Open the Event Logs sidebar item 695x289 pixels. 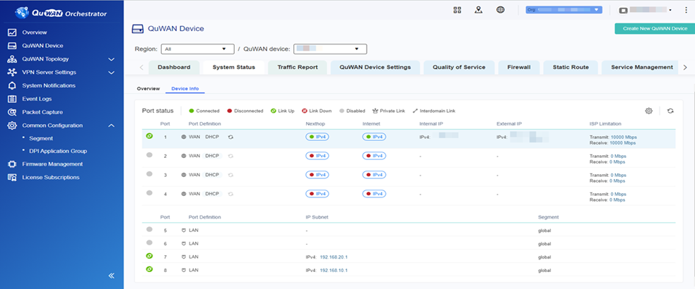(37, 99)
